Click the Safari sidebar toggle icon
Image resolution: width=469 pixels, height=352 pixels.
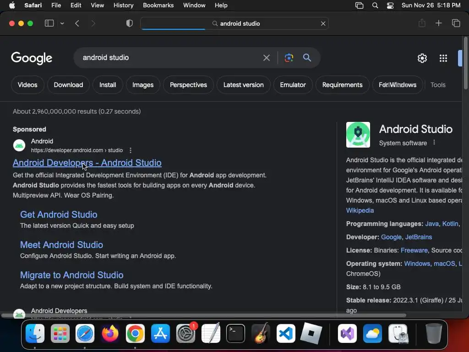click(x=49, y=23)
